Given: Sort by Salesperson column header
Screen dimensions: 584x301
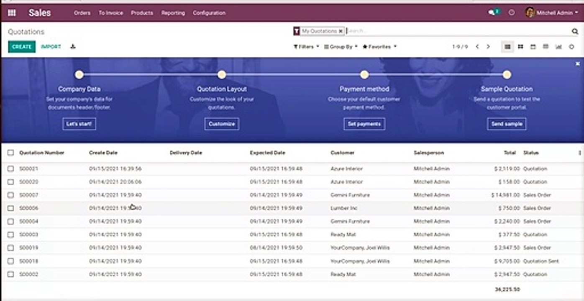Looking at the screenshot, I should pos(429,153).
